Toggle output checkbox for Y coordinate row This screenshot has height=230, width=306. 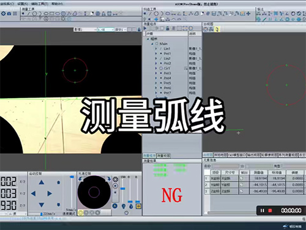[x=242, y=185]
